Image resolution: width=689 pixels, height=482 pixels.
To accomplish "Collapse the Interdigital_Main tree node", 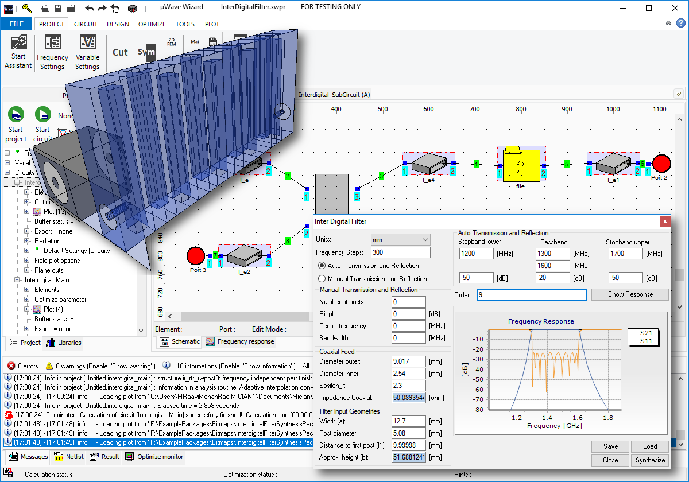I will [17, 280].
